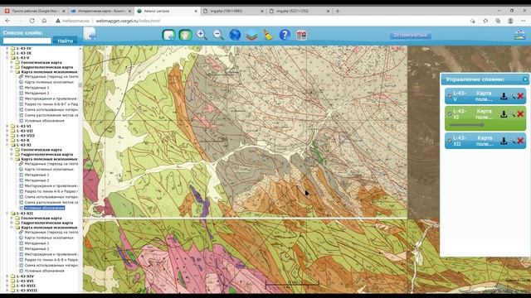Open Карта полезных ископаемых layer under L-43-XII
The width and height of the screenshot is (531, 298).
49,238
